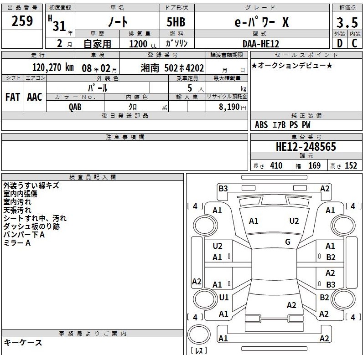This screenshot has width=363, height=355.
Task: Click the model code DAA-HE12
Action: point(261,44)
